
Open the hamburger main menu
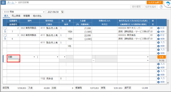3,2
